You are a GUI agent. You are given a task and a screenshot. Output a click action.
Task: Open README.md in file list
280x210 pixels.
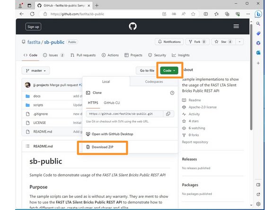tap(43, 131)
